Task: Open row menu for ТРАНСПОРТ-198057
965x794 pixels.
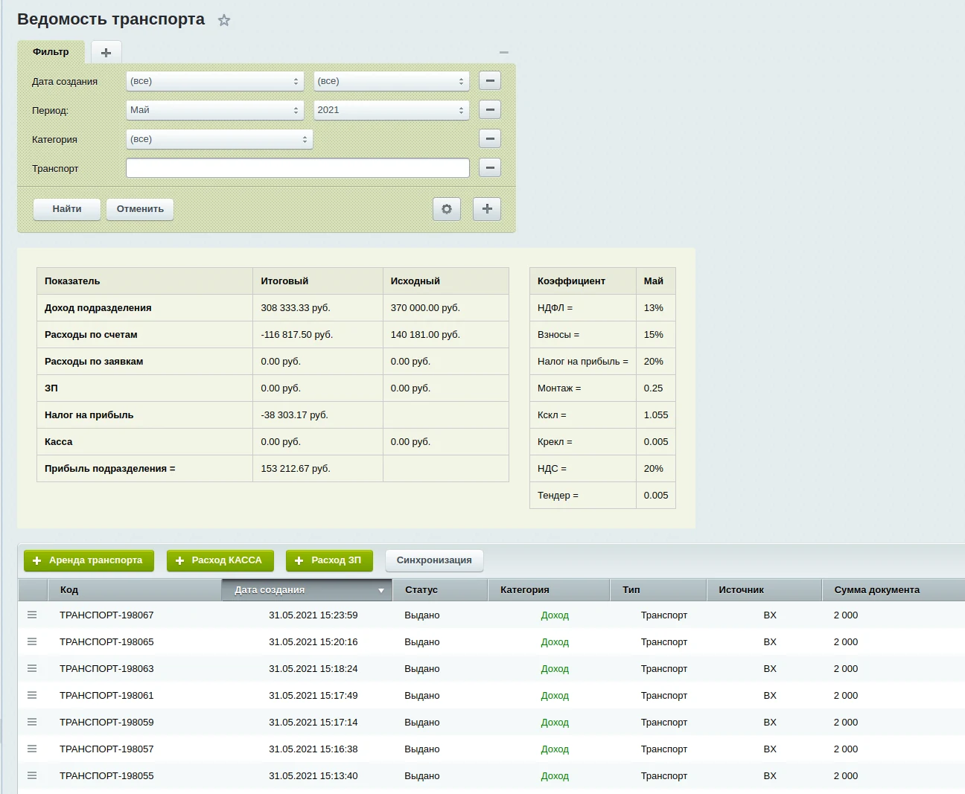Action: click(32, 749)
